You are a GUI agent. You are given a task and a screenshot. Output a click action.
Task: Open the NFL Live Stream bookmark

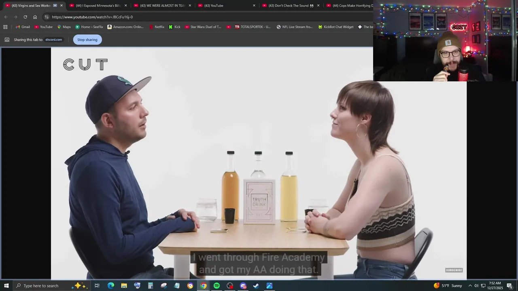point(295,27)
